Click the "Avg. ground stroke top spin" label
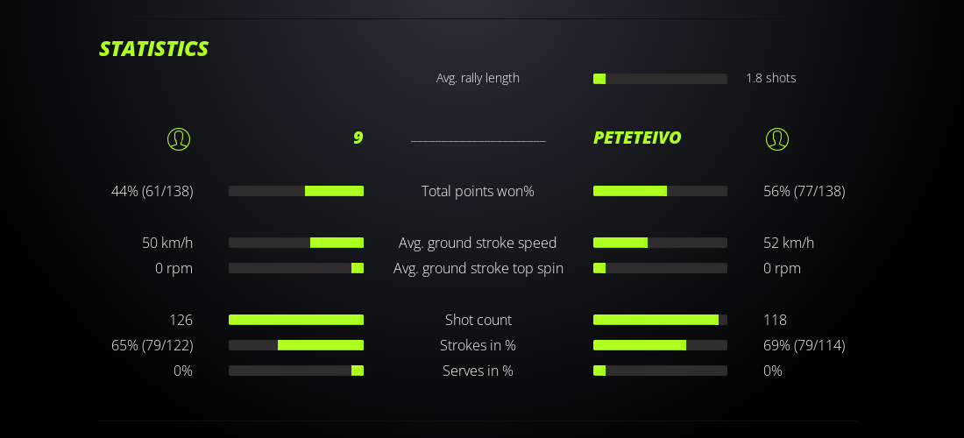 (x=478, y=268)
